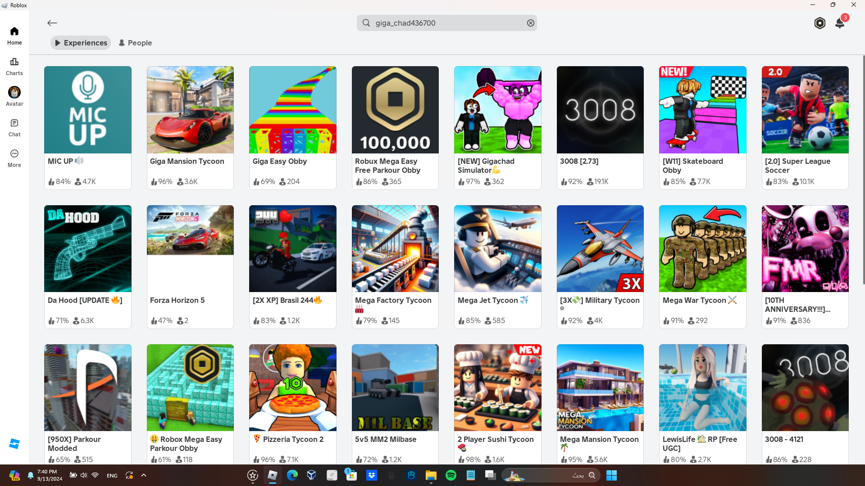Click the Giga Mansion Tycoon title

pos(187,161)
